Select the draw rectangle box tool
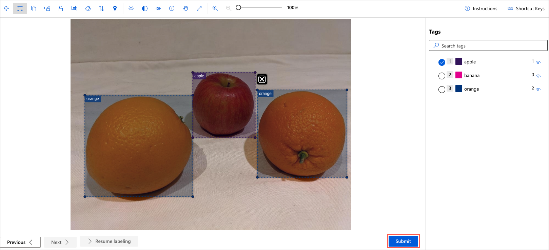The image size is (549, 250). [20, 8]
